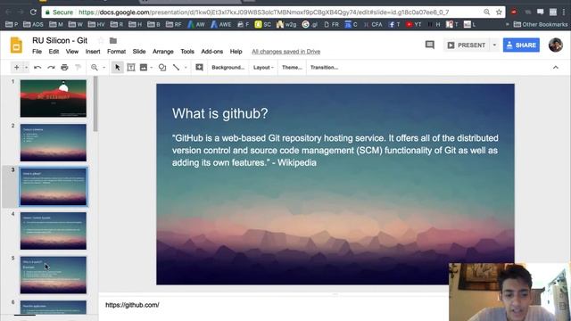Click the Background... button
The image size is (571, 321).
(x=228, y=68)
